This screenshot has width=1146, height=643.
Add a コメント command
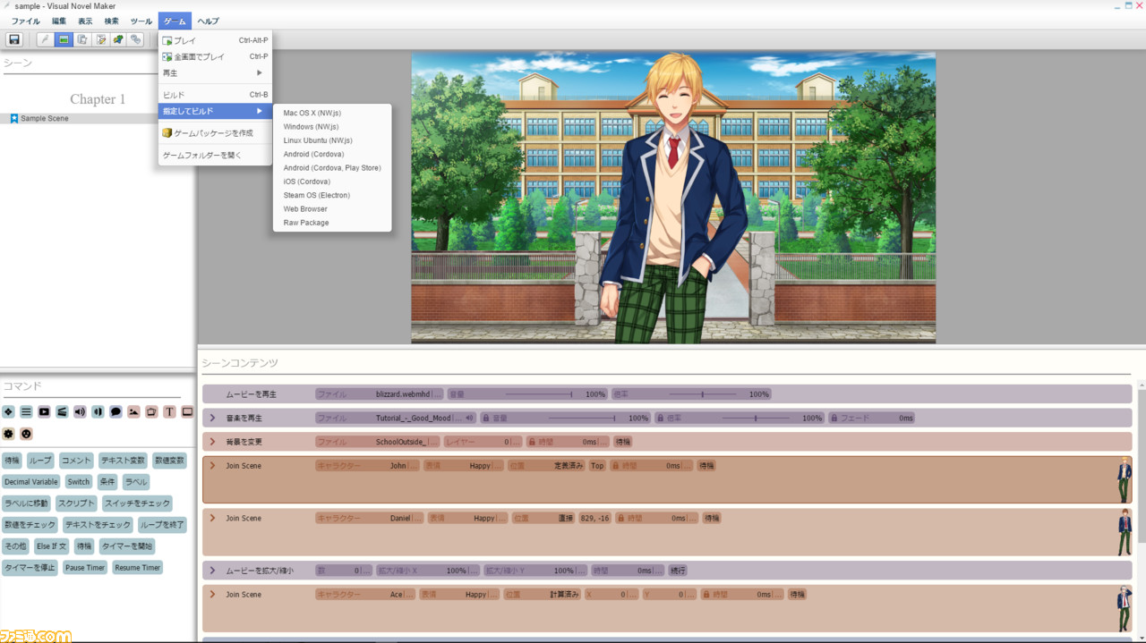pyautogui.click(x=76, y=461)
